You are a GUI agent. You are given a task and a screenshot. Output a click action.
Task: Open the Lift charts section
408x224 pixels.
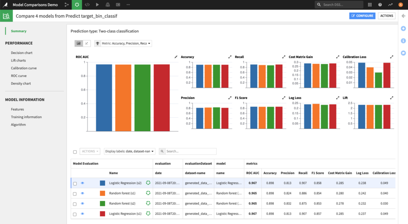[x=18, y=60]
